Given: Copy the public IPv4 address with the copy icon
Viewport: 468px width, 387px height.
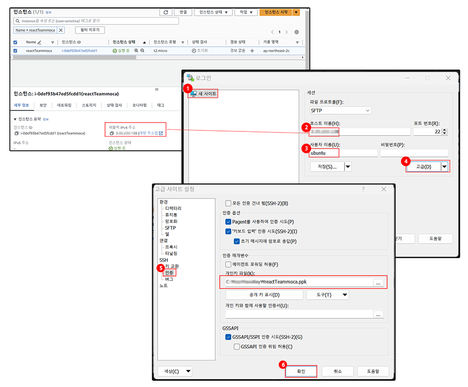Looking at the screenshot, I should tap(112, 134).
